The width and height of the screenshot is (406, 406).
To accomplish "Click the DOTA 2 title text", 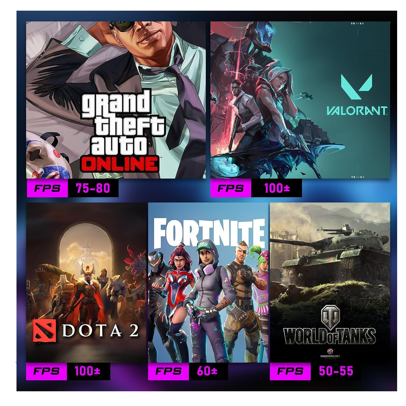I will tap(100, 331).
